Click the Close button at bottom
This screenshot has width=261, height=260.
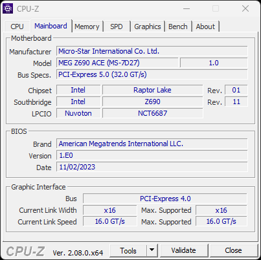point(233,250)
